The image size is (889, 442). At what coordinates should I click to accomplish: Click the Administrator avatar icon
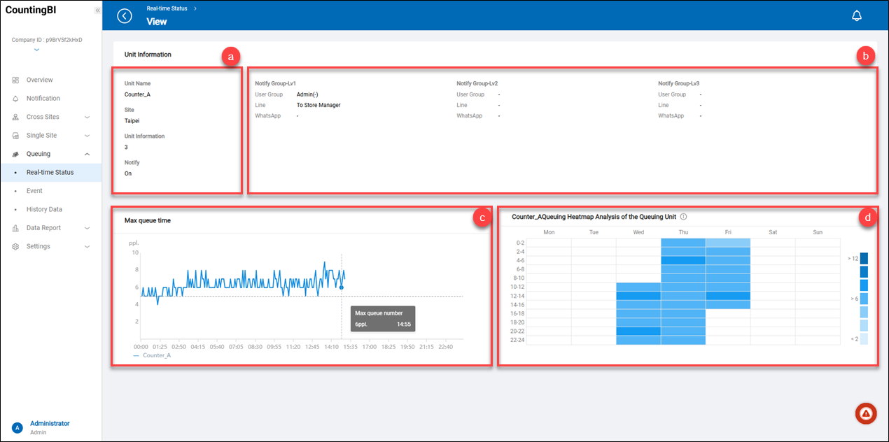tap(17, 427)
